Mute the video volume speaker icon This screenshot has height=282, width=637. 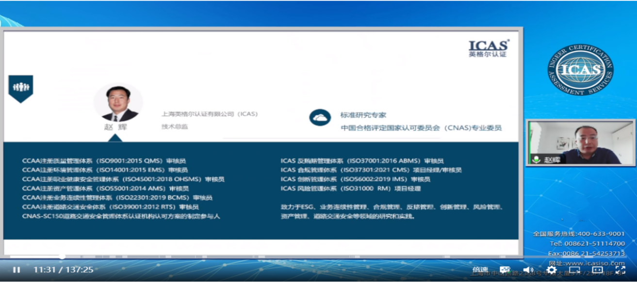point(528,270)
